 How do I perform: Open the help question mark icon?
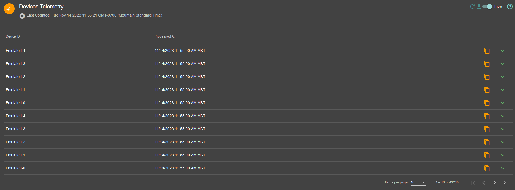point(510,7)
